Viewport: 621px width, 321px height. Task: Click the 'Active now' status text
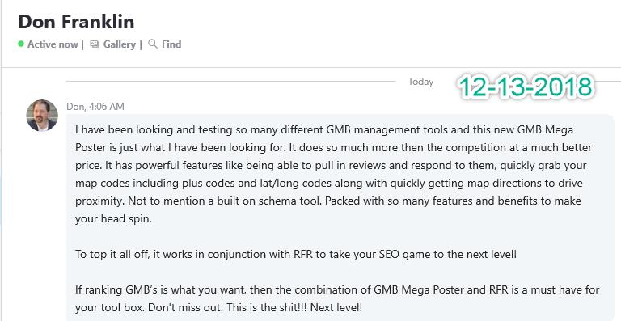pyautogui.click(x=53, y=44)
